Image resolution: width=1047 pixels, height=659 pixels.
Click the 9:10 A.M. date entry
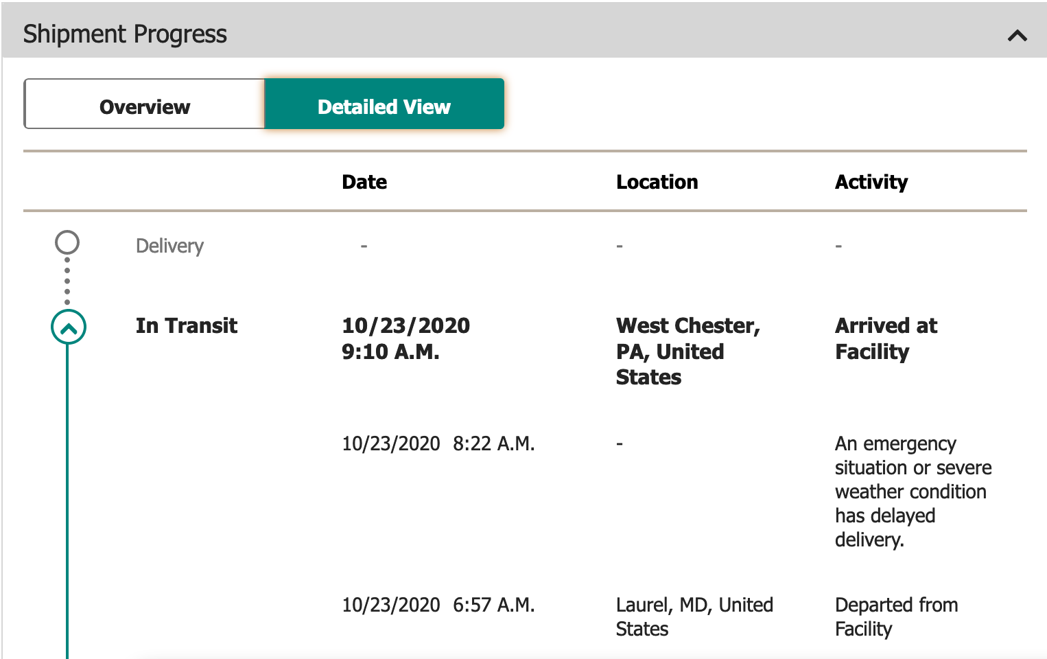coord(405,338)
